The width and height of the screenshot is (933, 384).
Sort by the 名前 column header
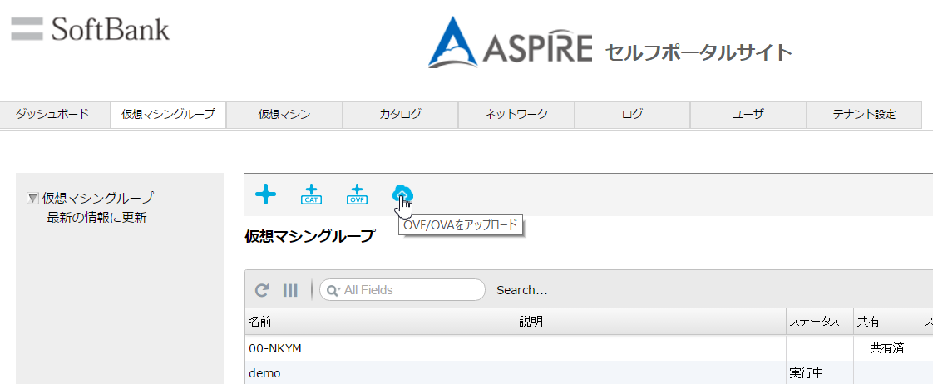381,322
